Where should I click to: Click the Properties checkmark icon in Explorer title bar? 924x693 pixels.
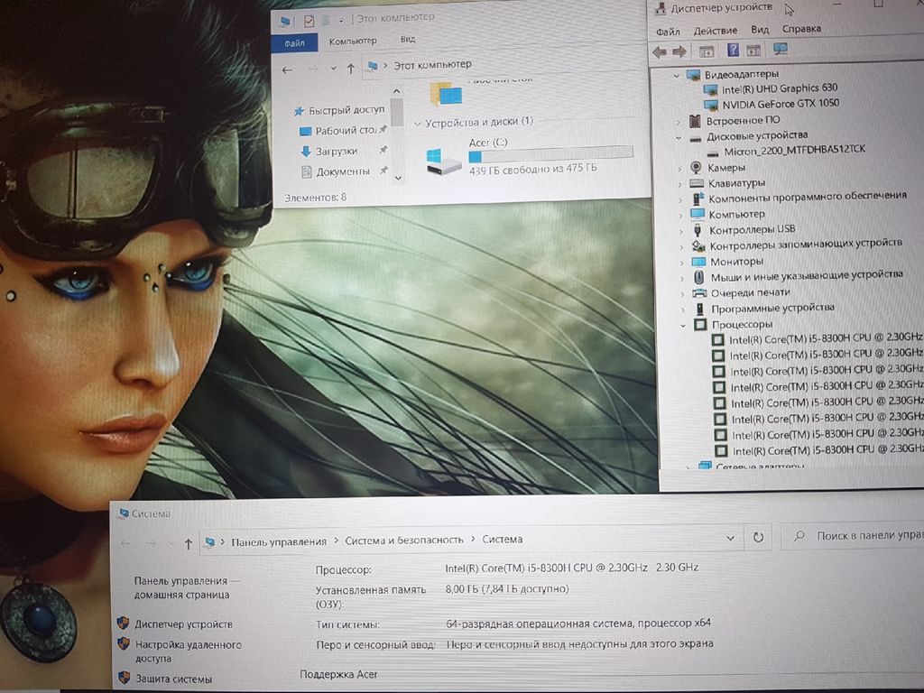tap(310, 20)
